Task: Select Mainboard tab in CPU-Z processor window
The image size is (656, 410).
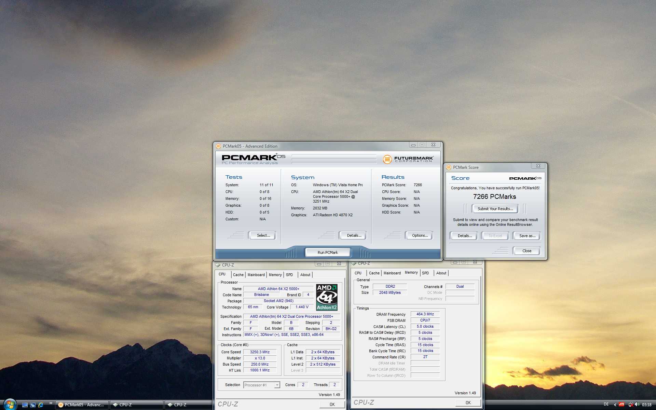Action: tap(256, 275)
